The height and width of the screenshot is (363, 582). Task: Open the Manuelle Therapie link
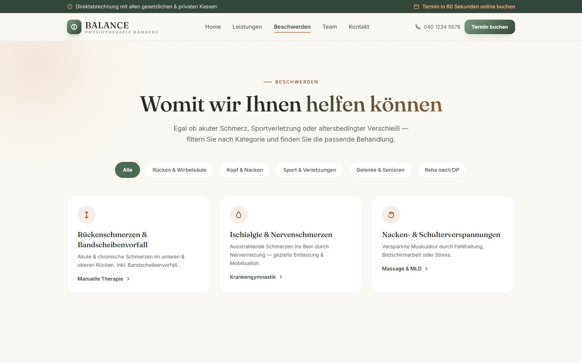[104, 279]
